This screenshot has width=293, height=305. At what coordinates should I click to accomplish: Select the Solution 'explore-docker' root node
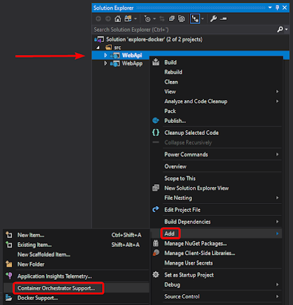(x=154, y=40)
